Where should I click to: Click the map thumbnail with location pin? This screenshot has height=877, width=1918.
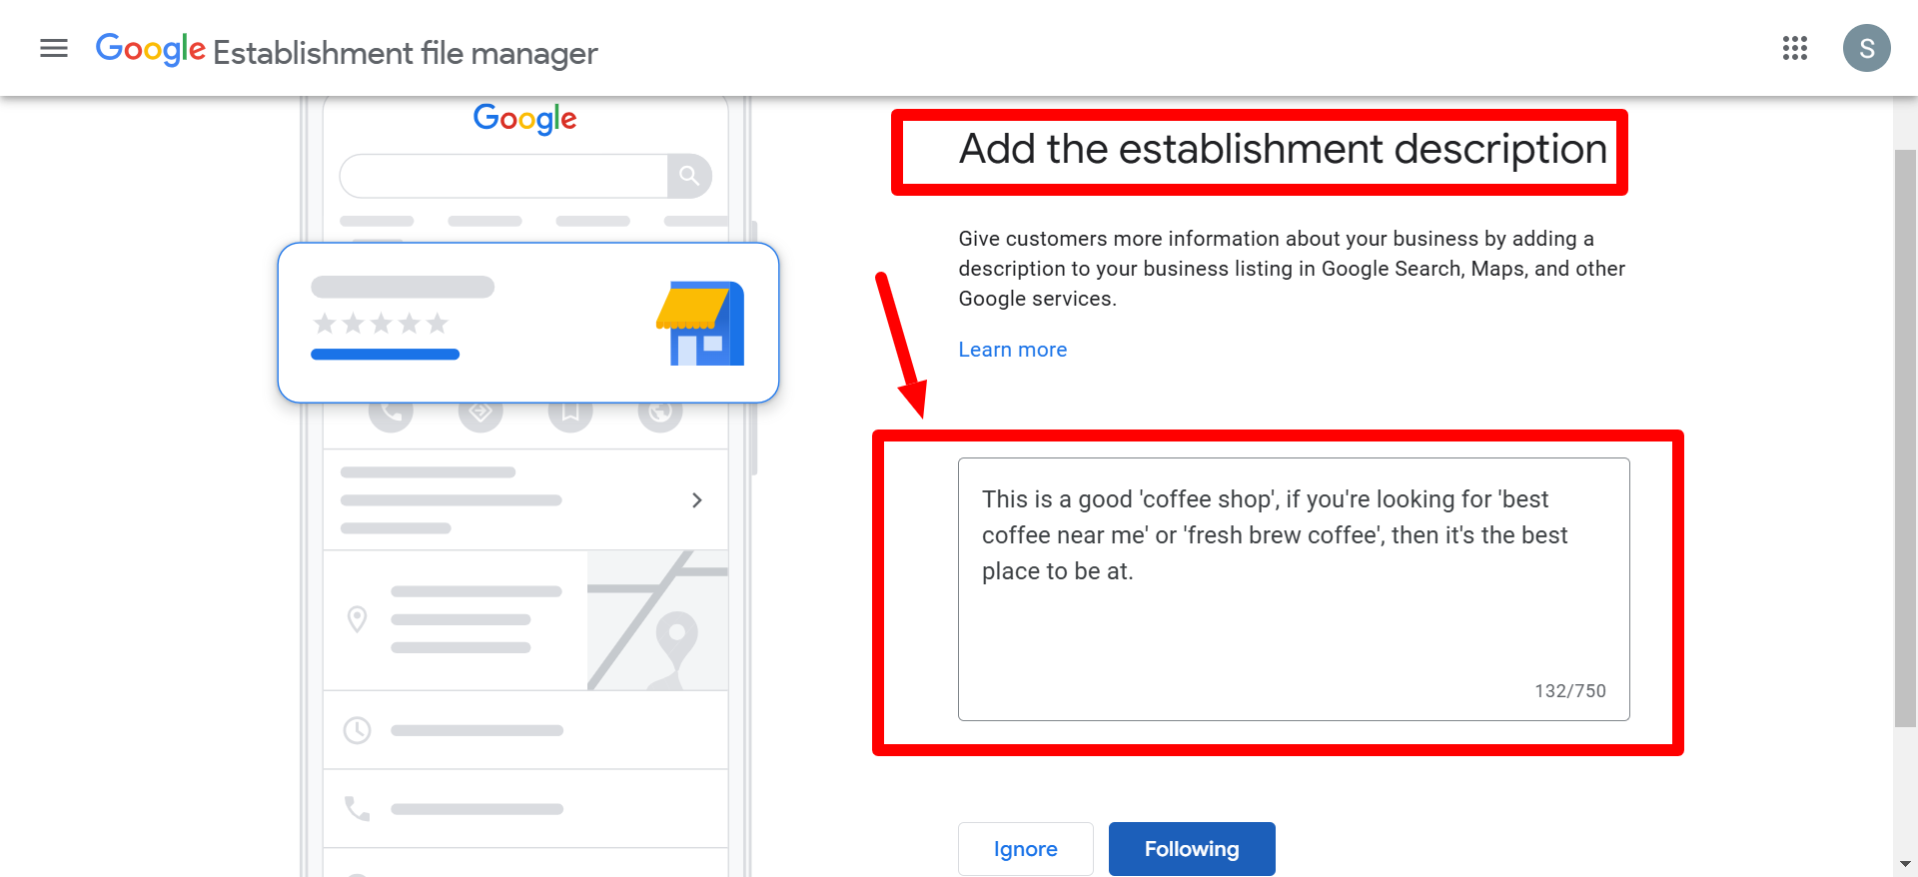(x=657, y=620)
